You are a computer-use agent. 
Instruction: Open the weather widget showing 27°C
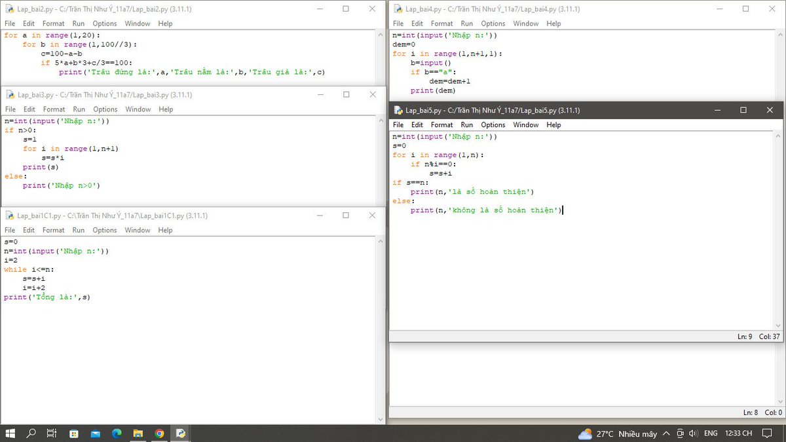coord(617,433)
